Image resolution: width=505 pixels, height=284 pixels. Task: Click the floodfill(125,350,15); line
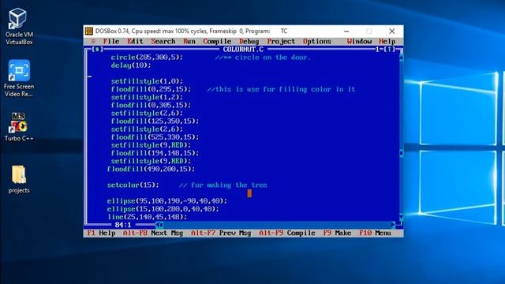pyautogui.click(x=155, y=121)
